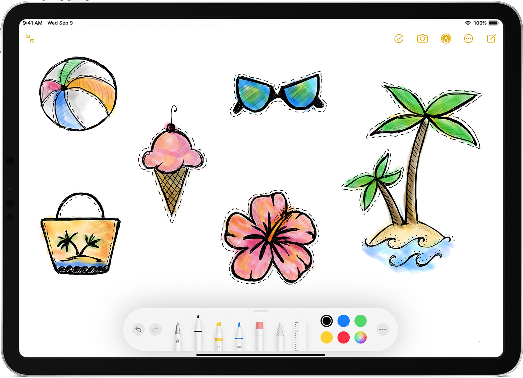Screen dimensions: 523x378
Task: Select the red ink color swatch
Action: pyautogui.click(x=343, y=338)
